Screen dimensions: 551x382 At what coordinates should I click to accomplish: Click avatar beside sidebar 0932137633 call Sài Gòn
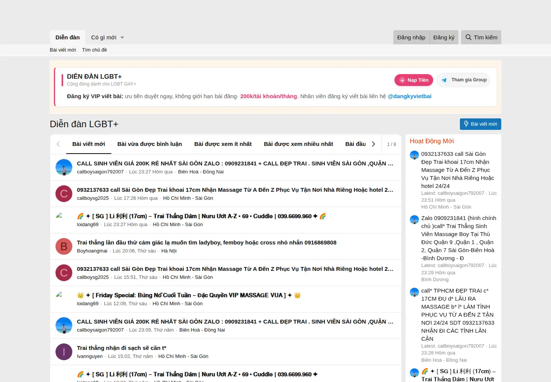pos(414,155)
